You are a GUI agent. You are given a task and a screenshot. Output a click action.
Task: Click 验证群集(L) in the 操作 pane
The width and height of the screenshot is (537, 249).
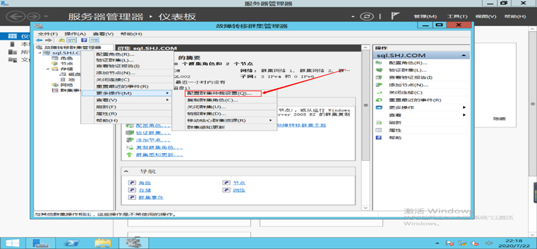(407, 70)
